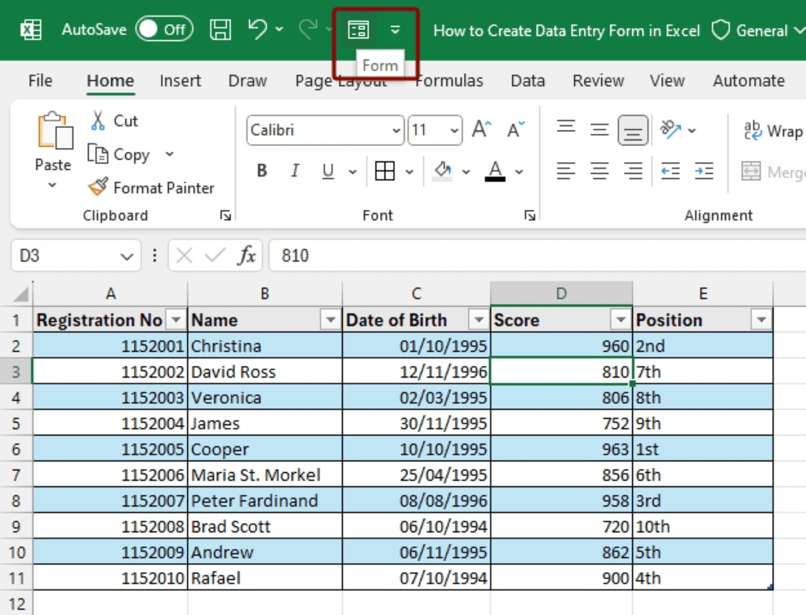Open the Name Box dropdown showing D3

point(126,256)
